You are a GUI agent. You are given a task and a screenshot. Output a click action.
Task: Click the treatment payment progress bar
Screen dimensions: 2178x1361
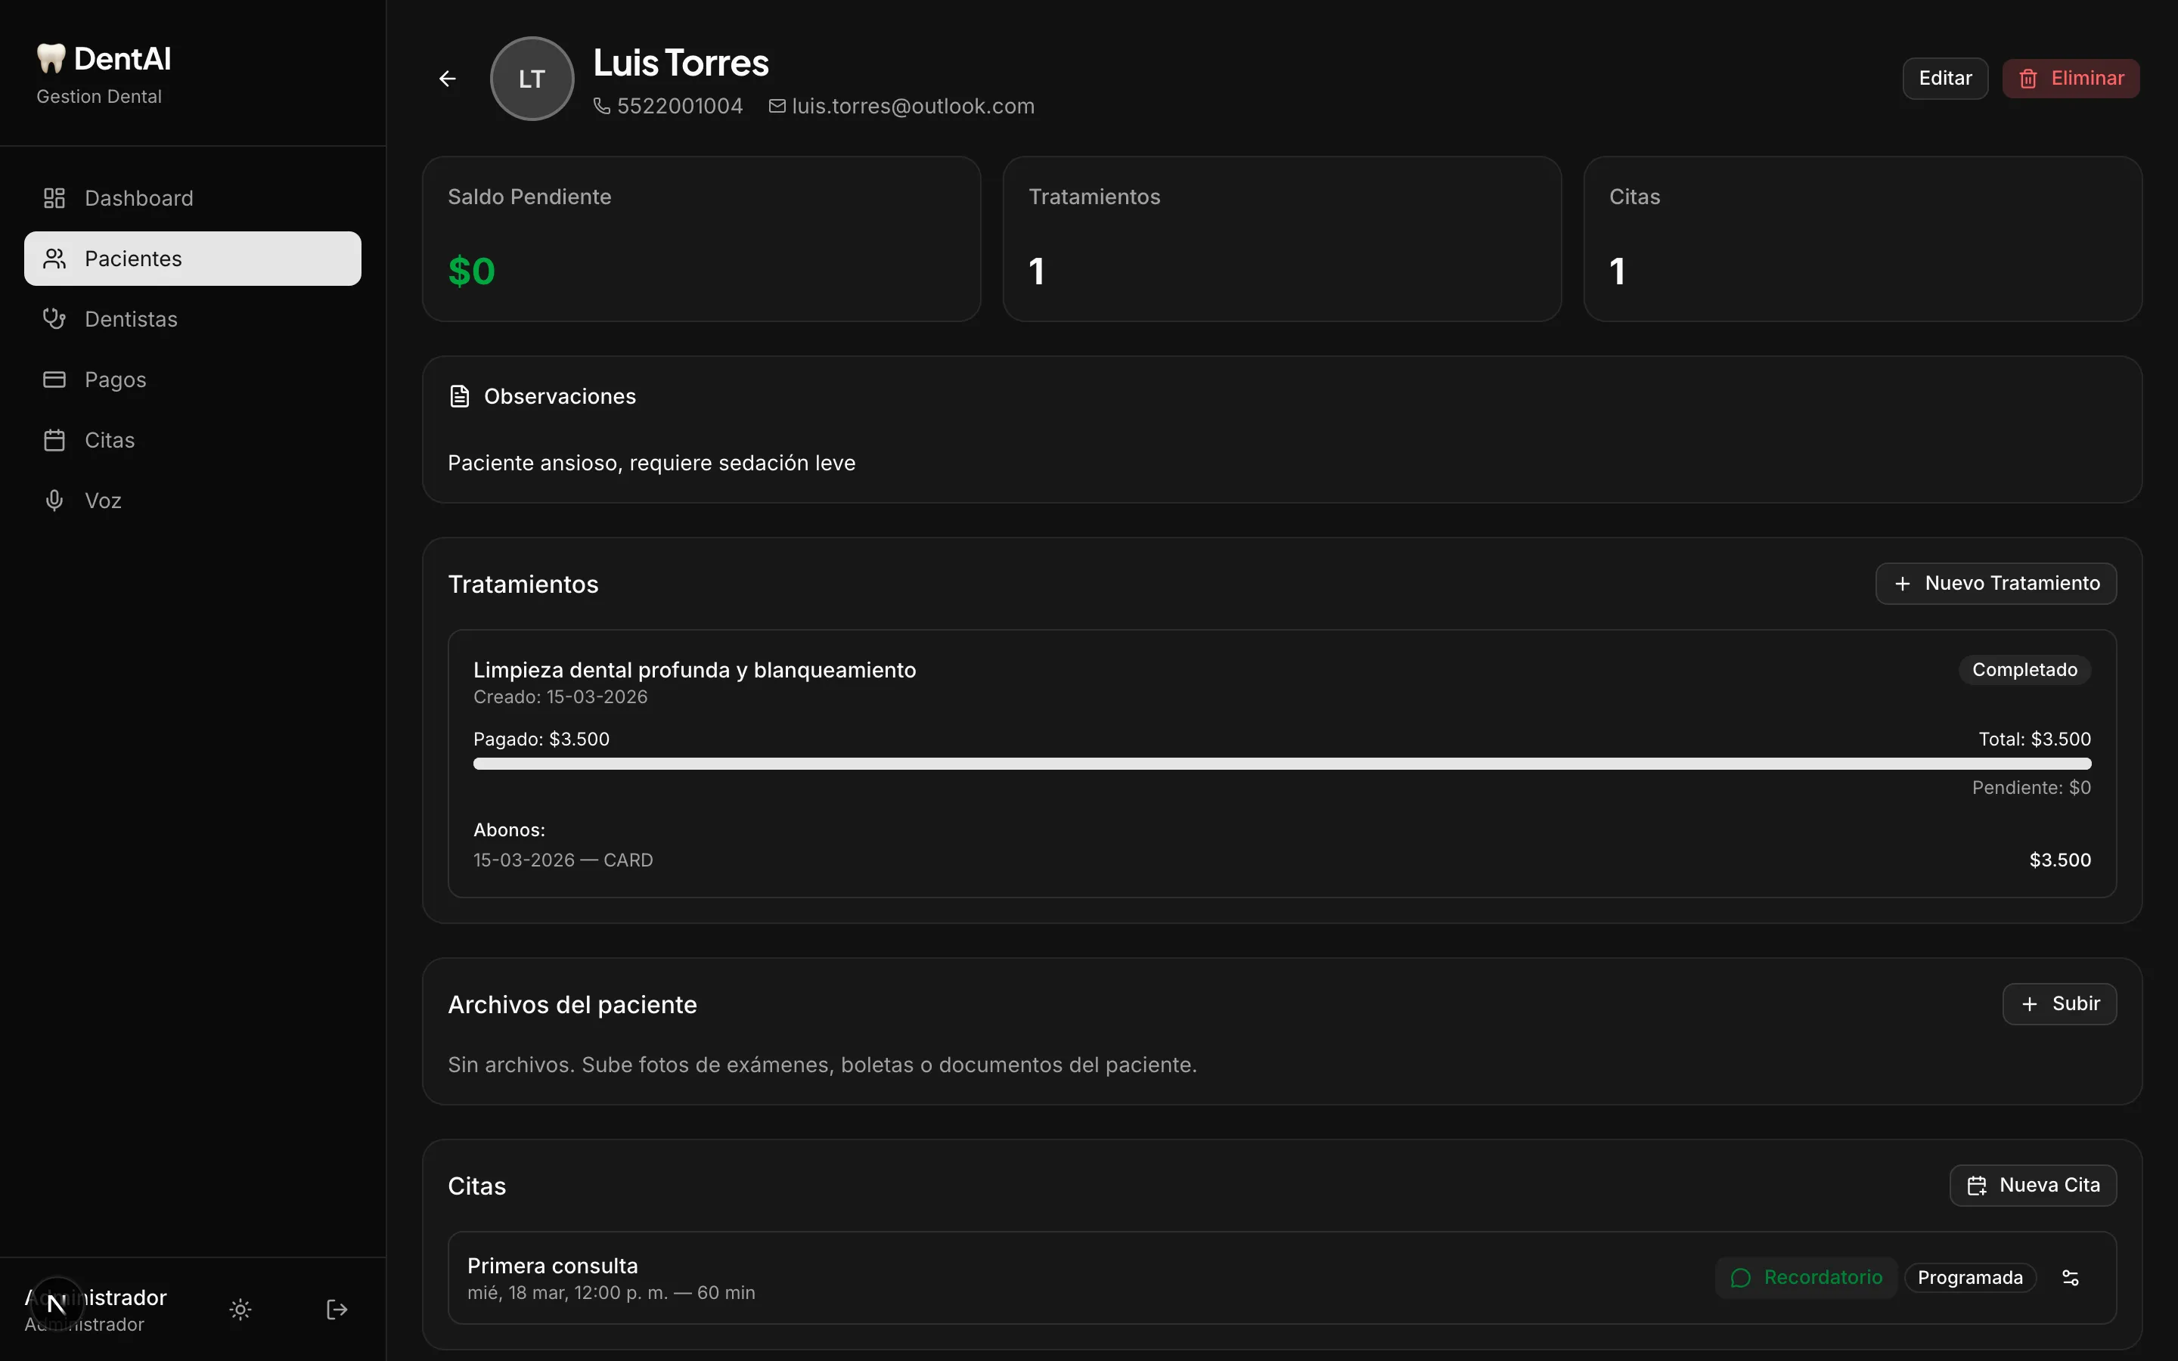(x=1282, y=764)
